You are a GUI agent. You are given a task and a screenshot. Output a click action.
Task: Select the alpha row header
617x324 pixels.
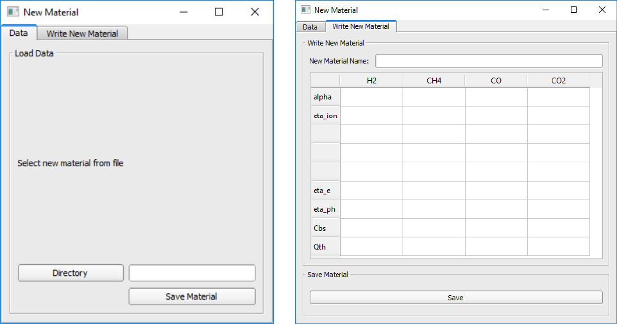pyautogui.click(x=325, y=97)
